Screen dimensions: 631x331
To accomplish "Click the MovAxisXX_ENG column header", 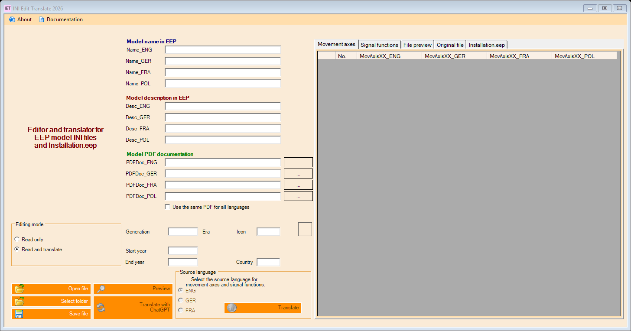I will pos(389,56).
